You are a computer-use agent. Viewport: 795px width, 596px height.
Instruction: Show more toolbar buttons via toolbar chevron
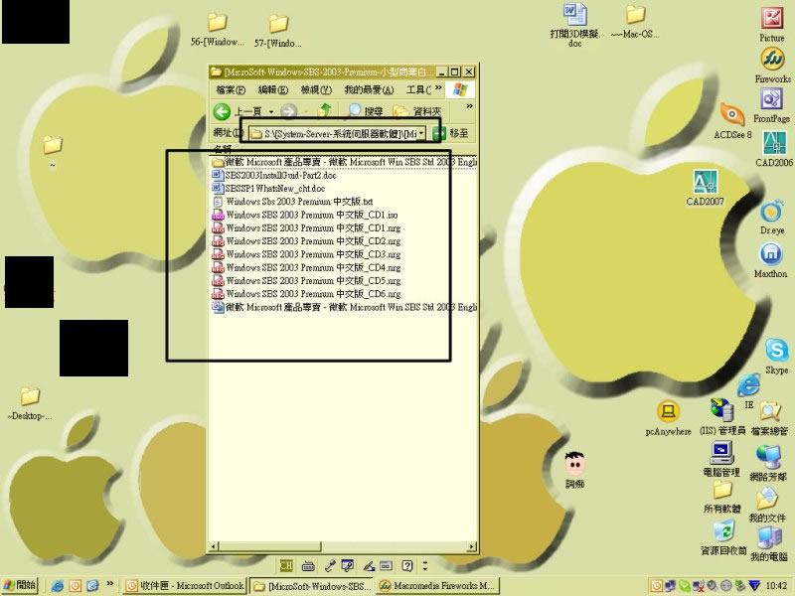[x=469, y=106]
